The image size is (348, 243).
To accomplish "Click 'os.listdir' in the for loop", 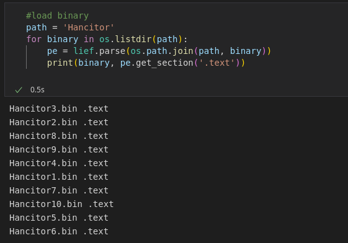I will click(125, 39).
